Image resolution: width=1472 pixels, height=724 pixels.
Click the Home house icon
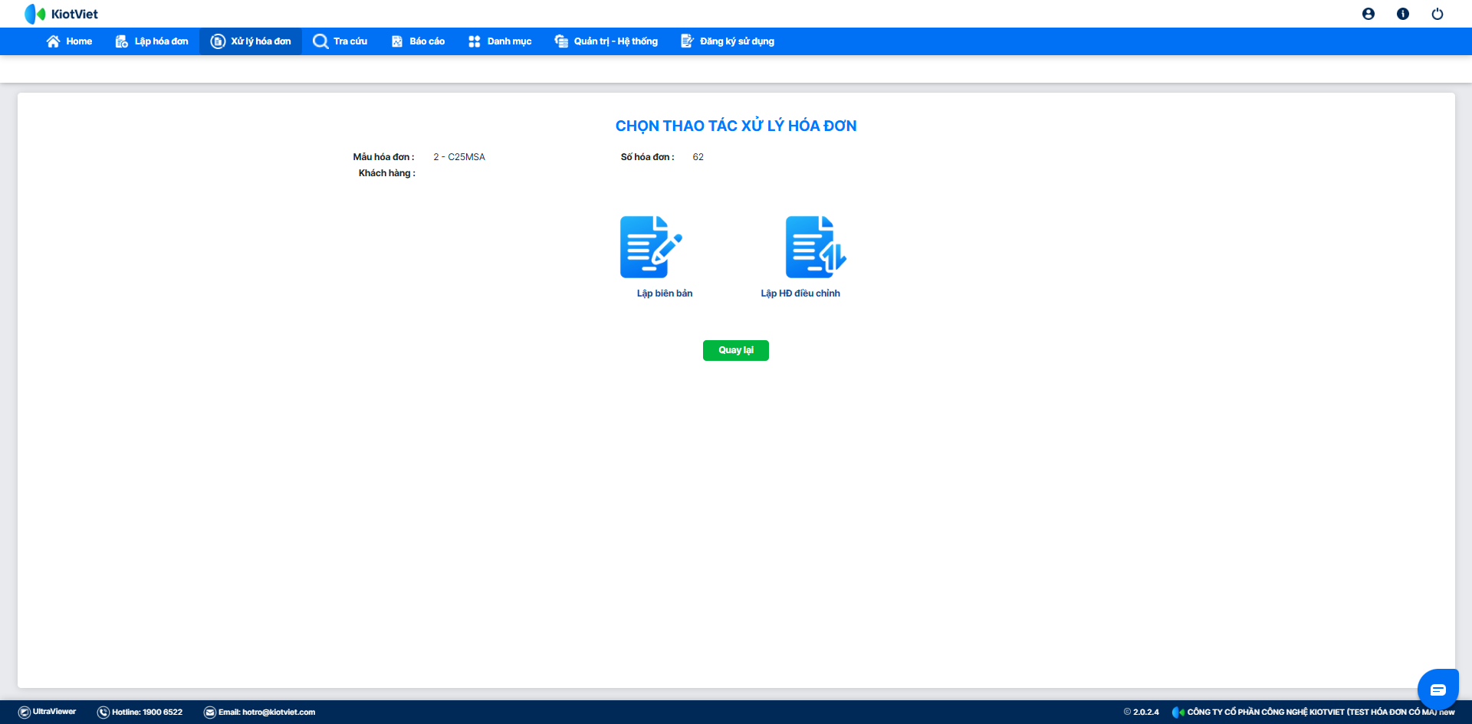tap(53, 41)
